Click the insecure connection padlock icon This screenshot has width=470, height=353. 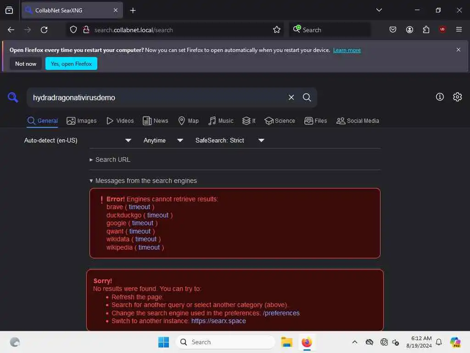click(86, 30)
